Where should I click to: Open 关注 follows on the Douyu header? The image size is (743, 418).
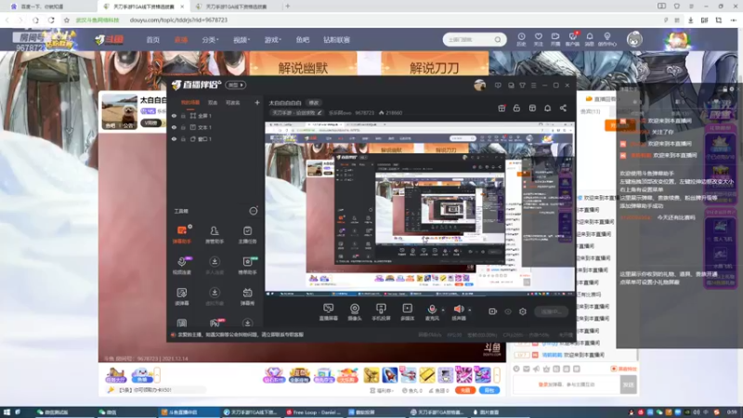tap(539, 39)
